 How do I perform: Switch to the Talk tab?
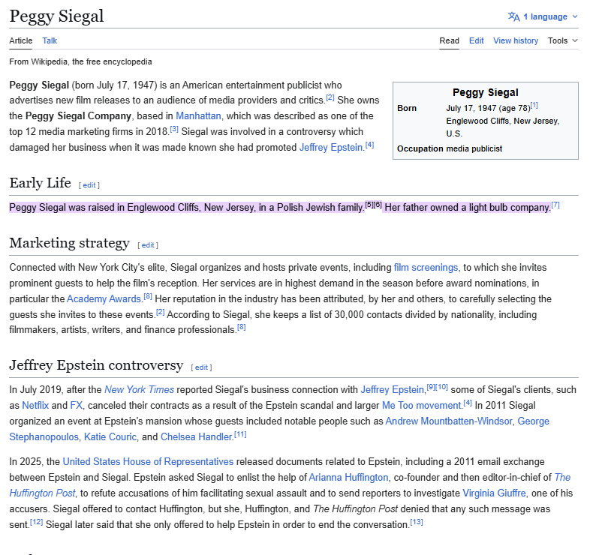point(50,40)
